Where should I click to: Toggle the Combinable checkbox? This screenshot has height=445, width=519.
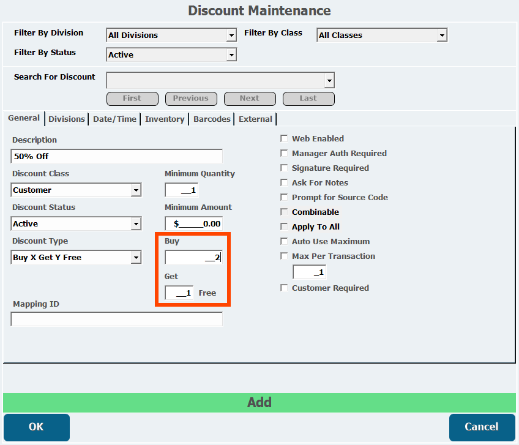(x=284, y=212)
